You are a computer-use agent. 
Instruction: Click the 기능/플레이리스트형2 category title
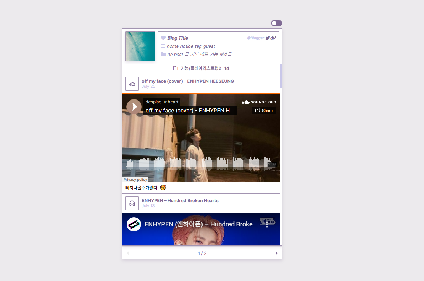(201, 68)
